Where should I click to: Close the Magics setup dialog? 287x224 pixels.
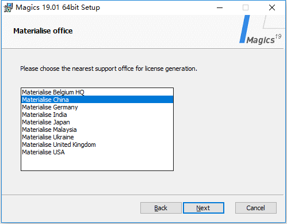tap(272, 7)
